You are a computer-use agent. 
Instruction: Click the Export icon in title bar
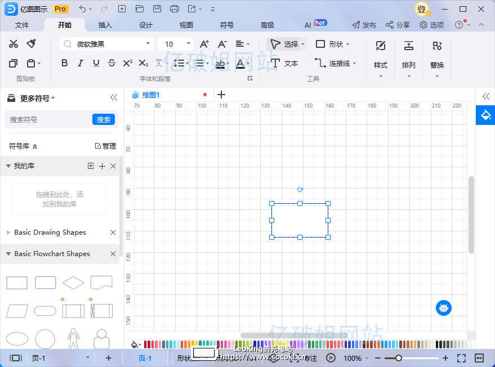[x=192, y=9]
